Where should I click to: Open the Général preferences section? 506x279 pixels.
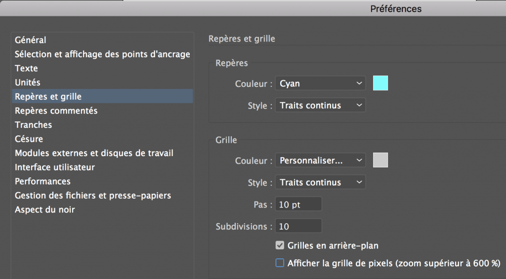(31, 40)
